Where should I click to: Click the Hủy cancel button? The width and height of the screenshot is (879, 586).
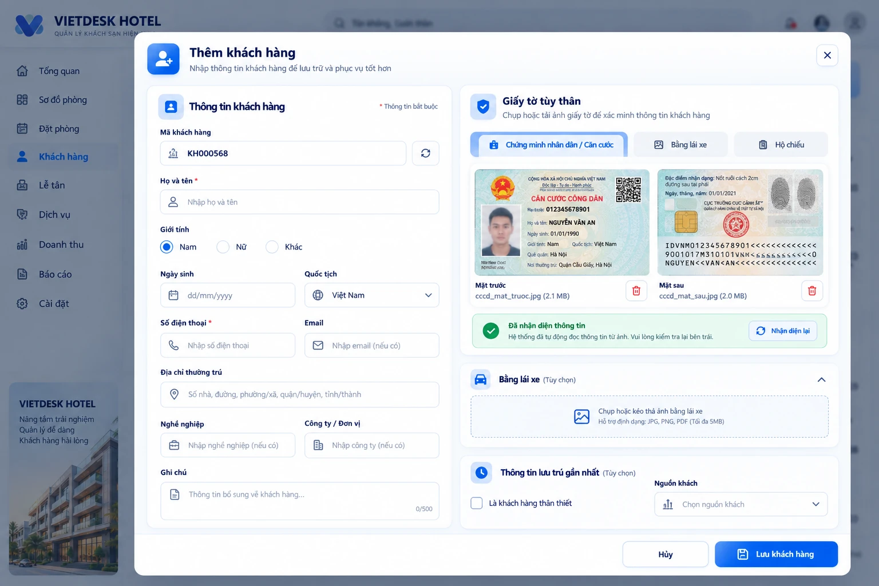[x=666, y=554]
